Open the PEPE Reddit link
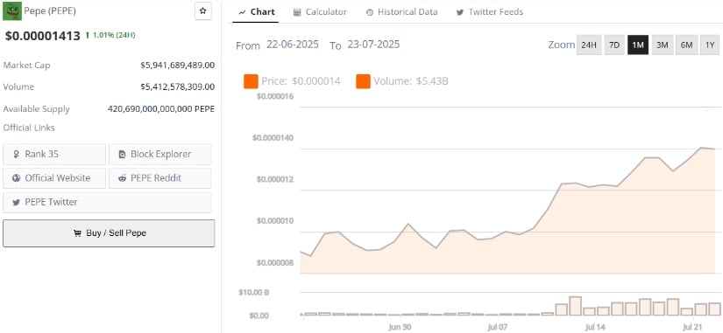 click(160, 178)
